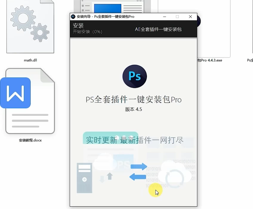Click the server tower illustration
The height and width of the screenshot is (209, 253).
[x=84, y=178]
